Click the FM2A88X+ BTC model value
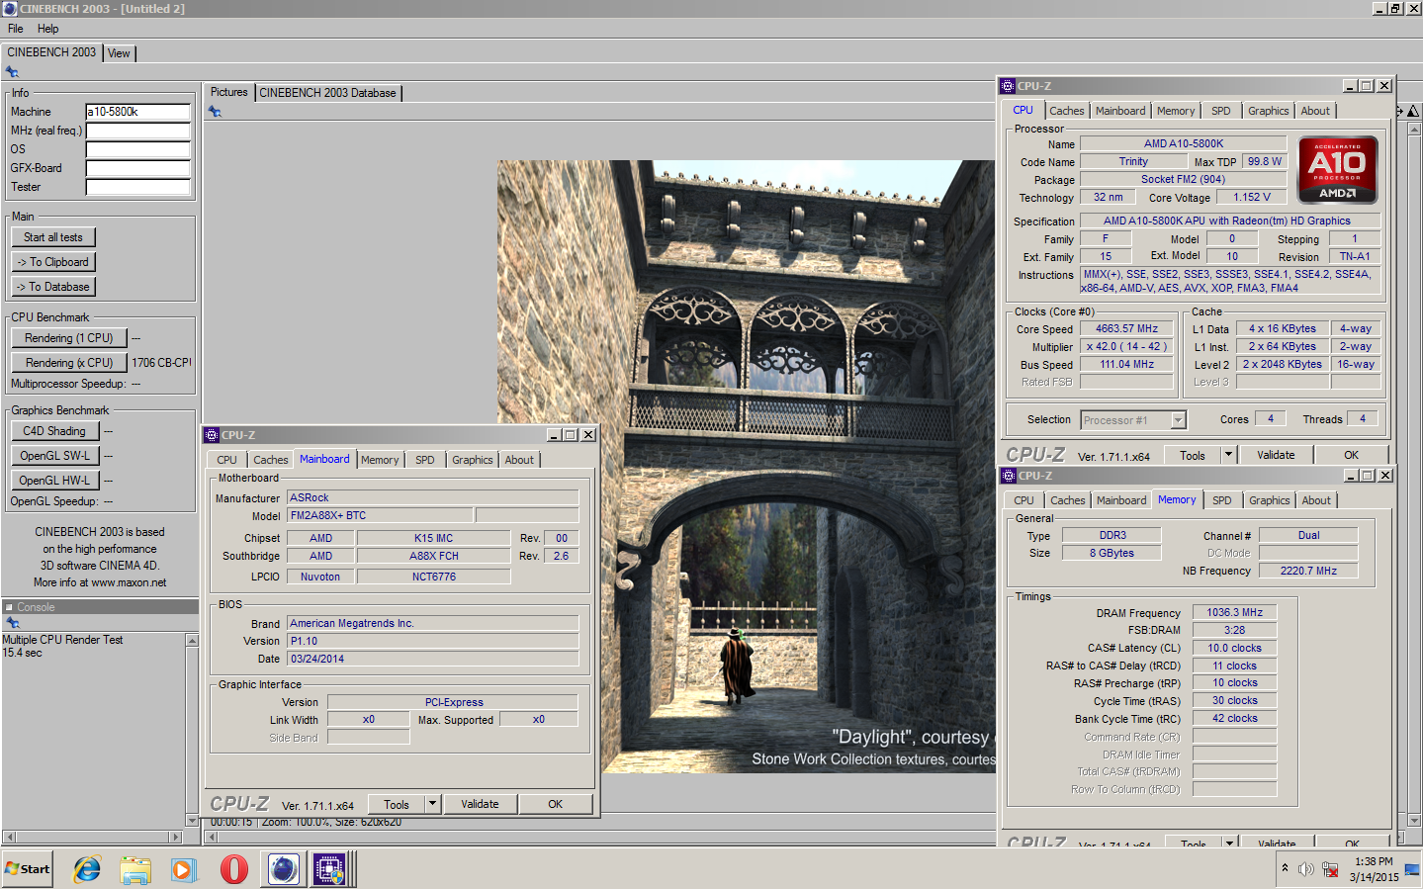1423x889 pixels. tap(381, 515)
